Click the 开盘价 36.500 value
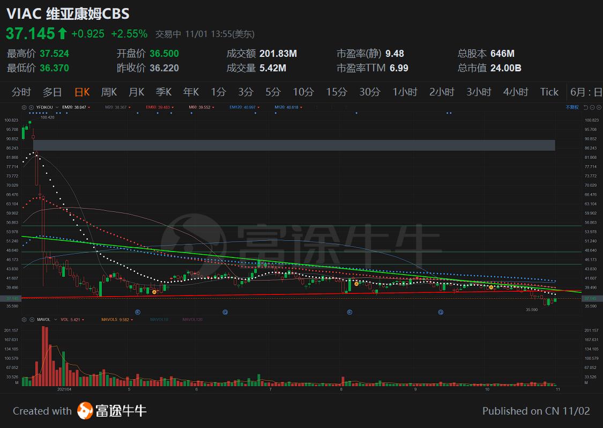 (164, 54)
